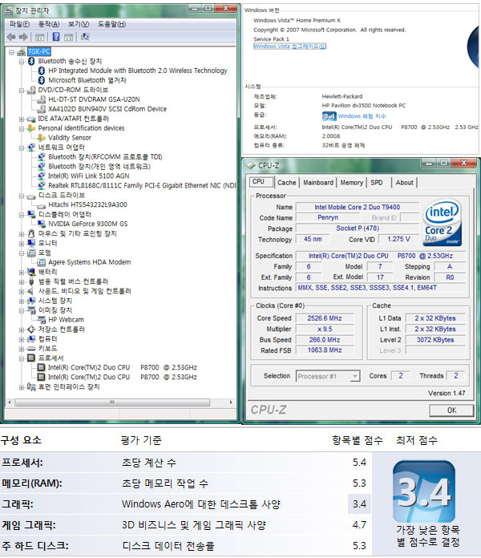Click the Validity Sensor device icon

(x=41, y=138)
